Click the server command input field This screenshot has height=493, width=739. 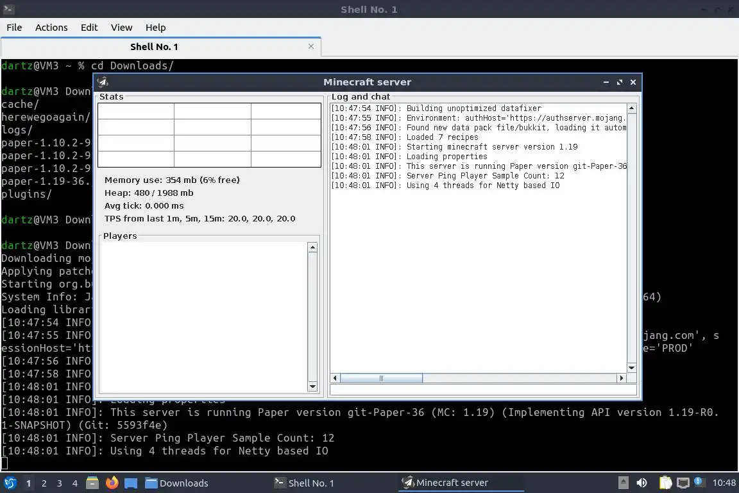pyautogui.click(x=484, y=390)
